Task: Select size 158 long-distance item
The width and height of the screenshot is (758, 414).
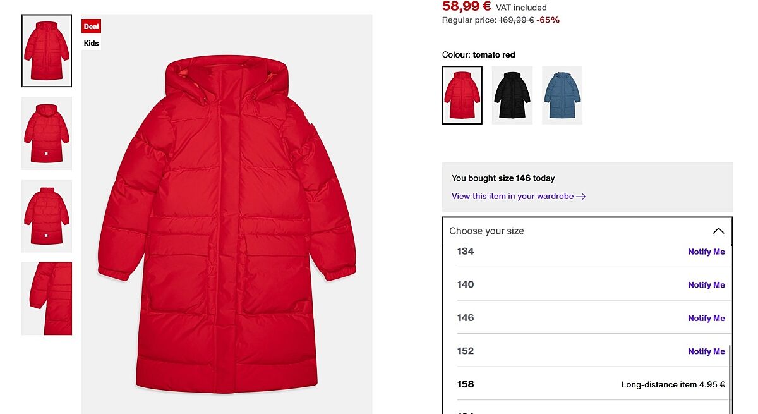Action: coord(591,384)
